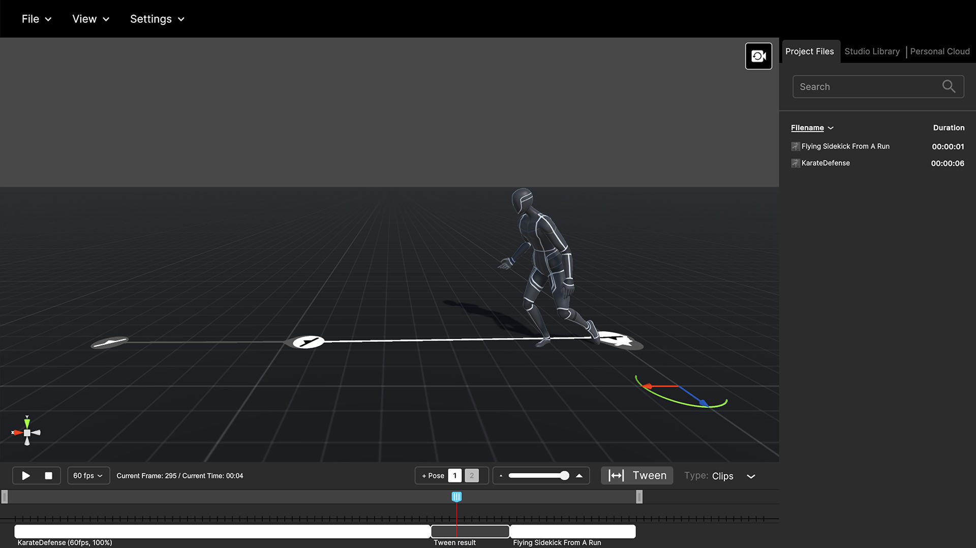Select the numbered footstep marker on path
Viewport: 976px width, 548px height.
point(308,342)
